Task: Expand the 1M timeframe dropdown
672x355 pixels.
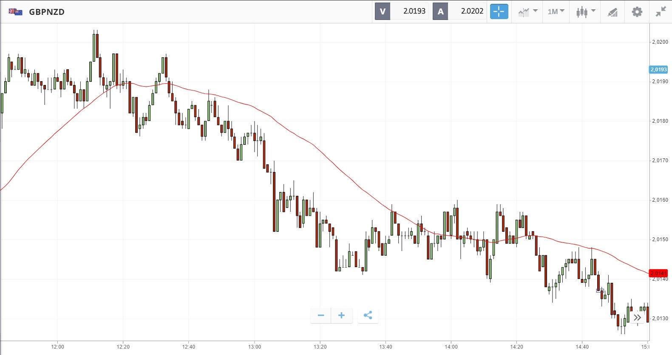Action: pos(556,11)
